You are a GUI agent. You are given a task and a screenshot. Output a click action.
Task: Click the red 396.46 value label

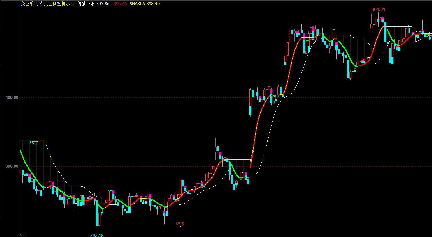tap(120, 4)
